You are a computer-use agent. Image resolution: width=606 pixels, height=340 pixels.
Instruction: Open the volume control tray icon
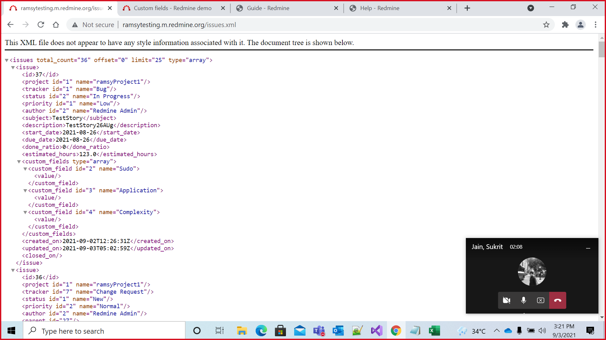tap(542, 331)
